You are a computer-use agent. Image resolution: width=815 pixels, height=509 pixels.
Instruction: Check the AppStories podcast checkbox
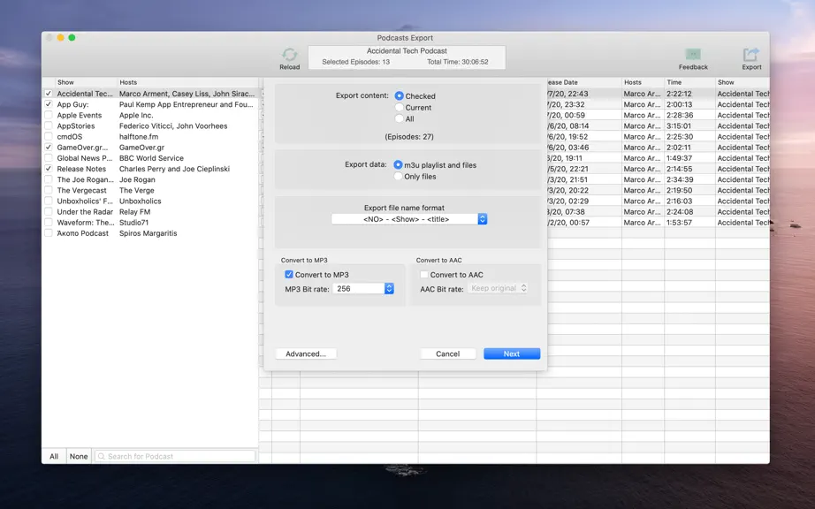[x=49, y=125]
